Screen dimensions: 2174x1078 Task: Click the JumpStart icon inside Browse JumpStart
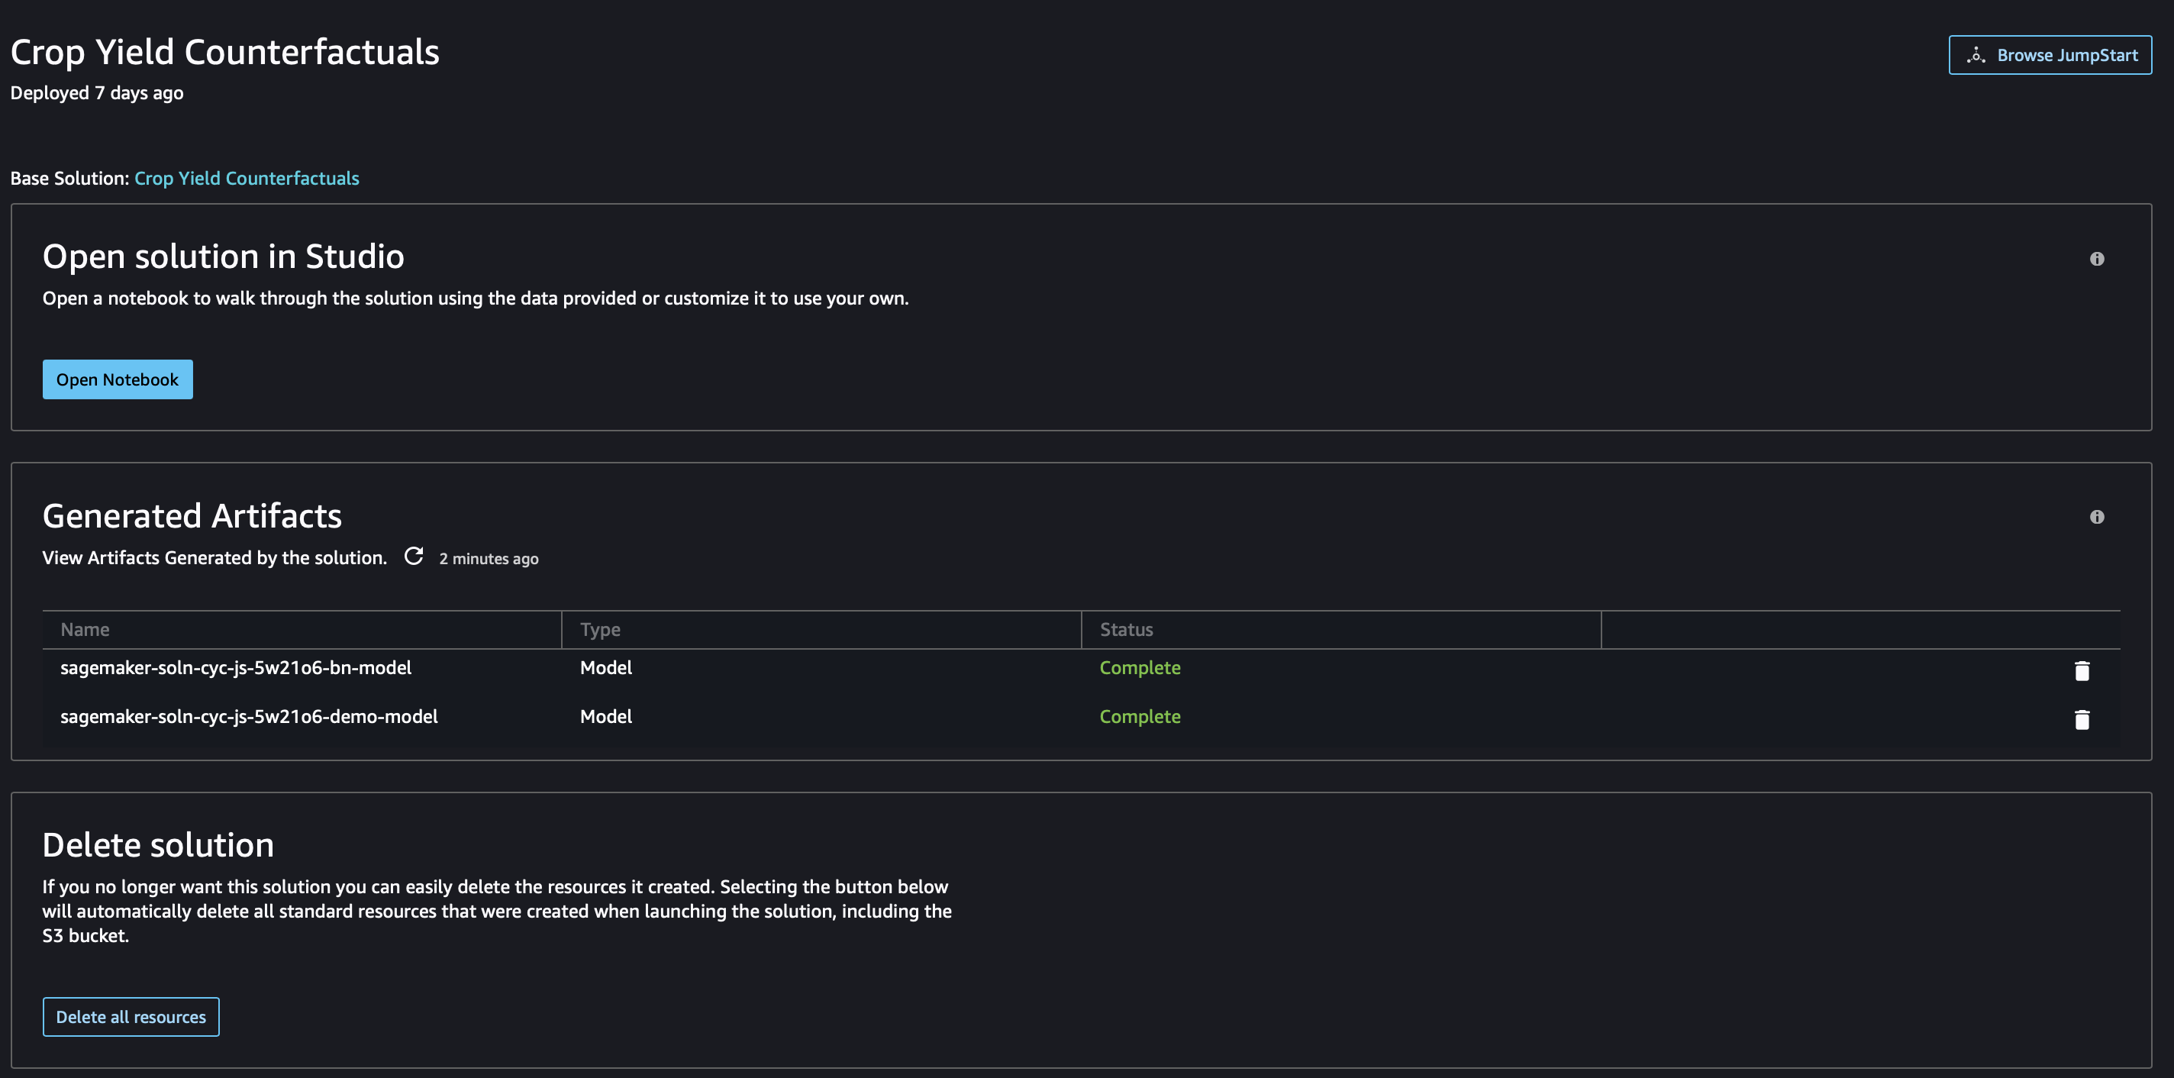pyautogui.click(x=1976, y=56)
